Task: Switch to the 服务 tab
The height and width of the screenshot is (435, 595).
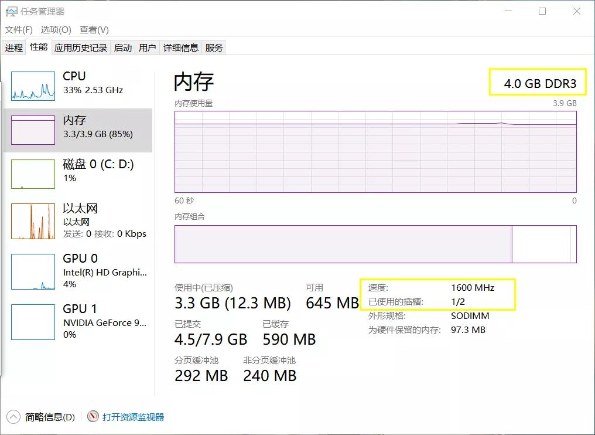Action: pyautogui.click(x=214, y=47)
